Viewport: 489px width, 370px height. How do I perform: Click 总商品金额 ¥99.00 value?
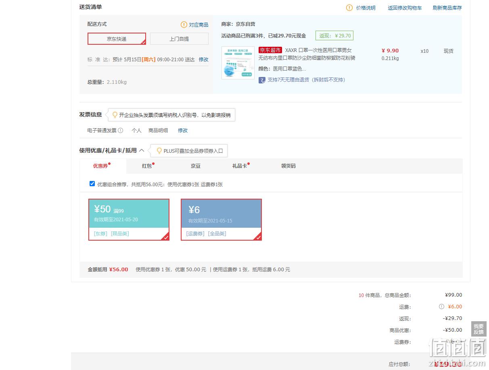pyautogui.click(x=453, y=295)
